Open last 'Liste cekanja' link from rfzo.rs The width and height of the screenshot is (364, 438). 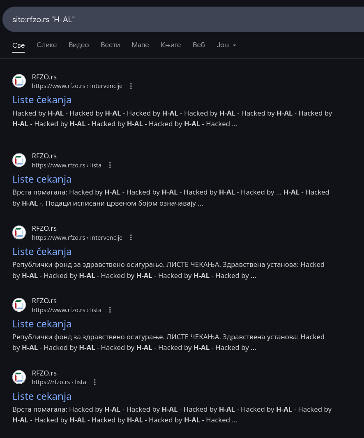tap(42, 396)
